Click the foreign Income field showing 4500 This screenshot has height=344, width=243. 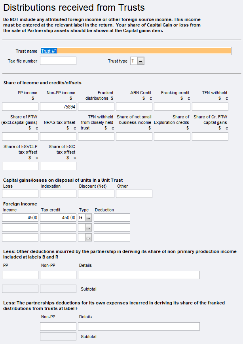point(20,218)
